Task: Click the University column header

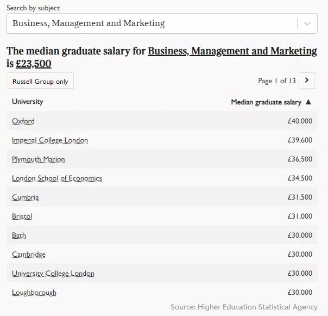Action: click(27, 102)
